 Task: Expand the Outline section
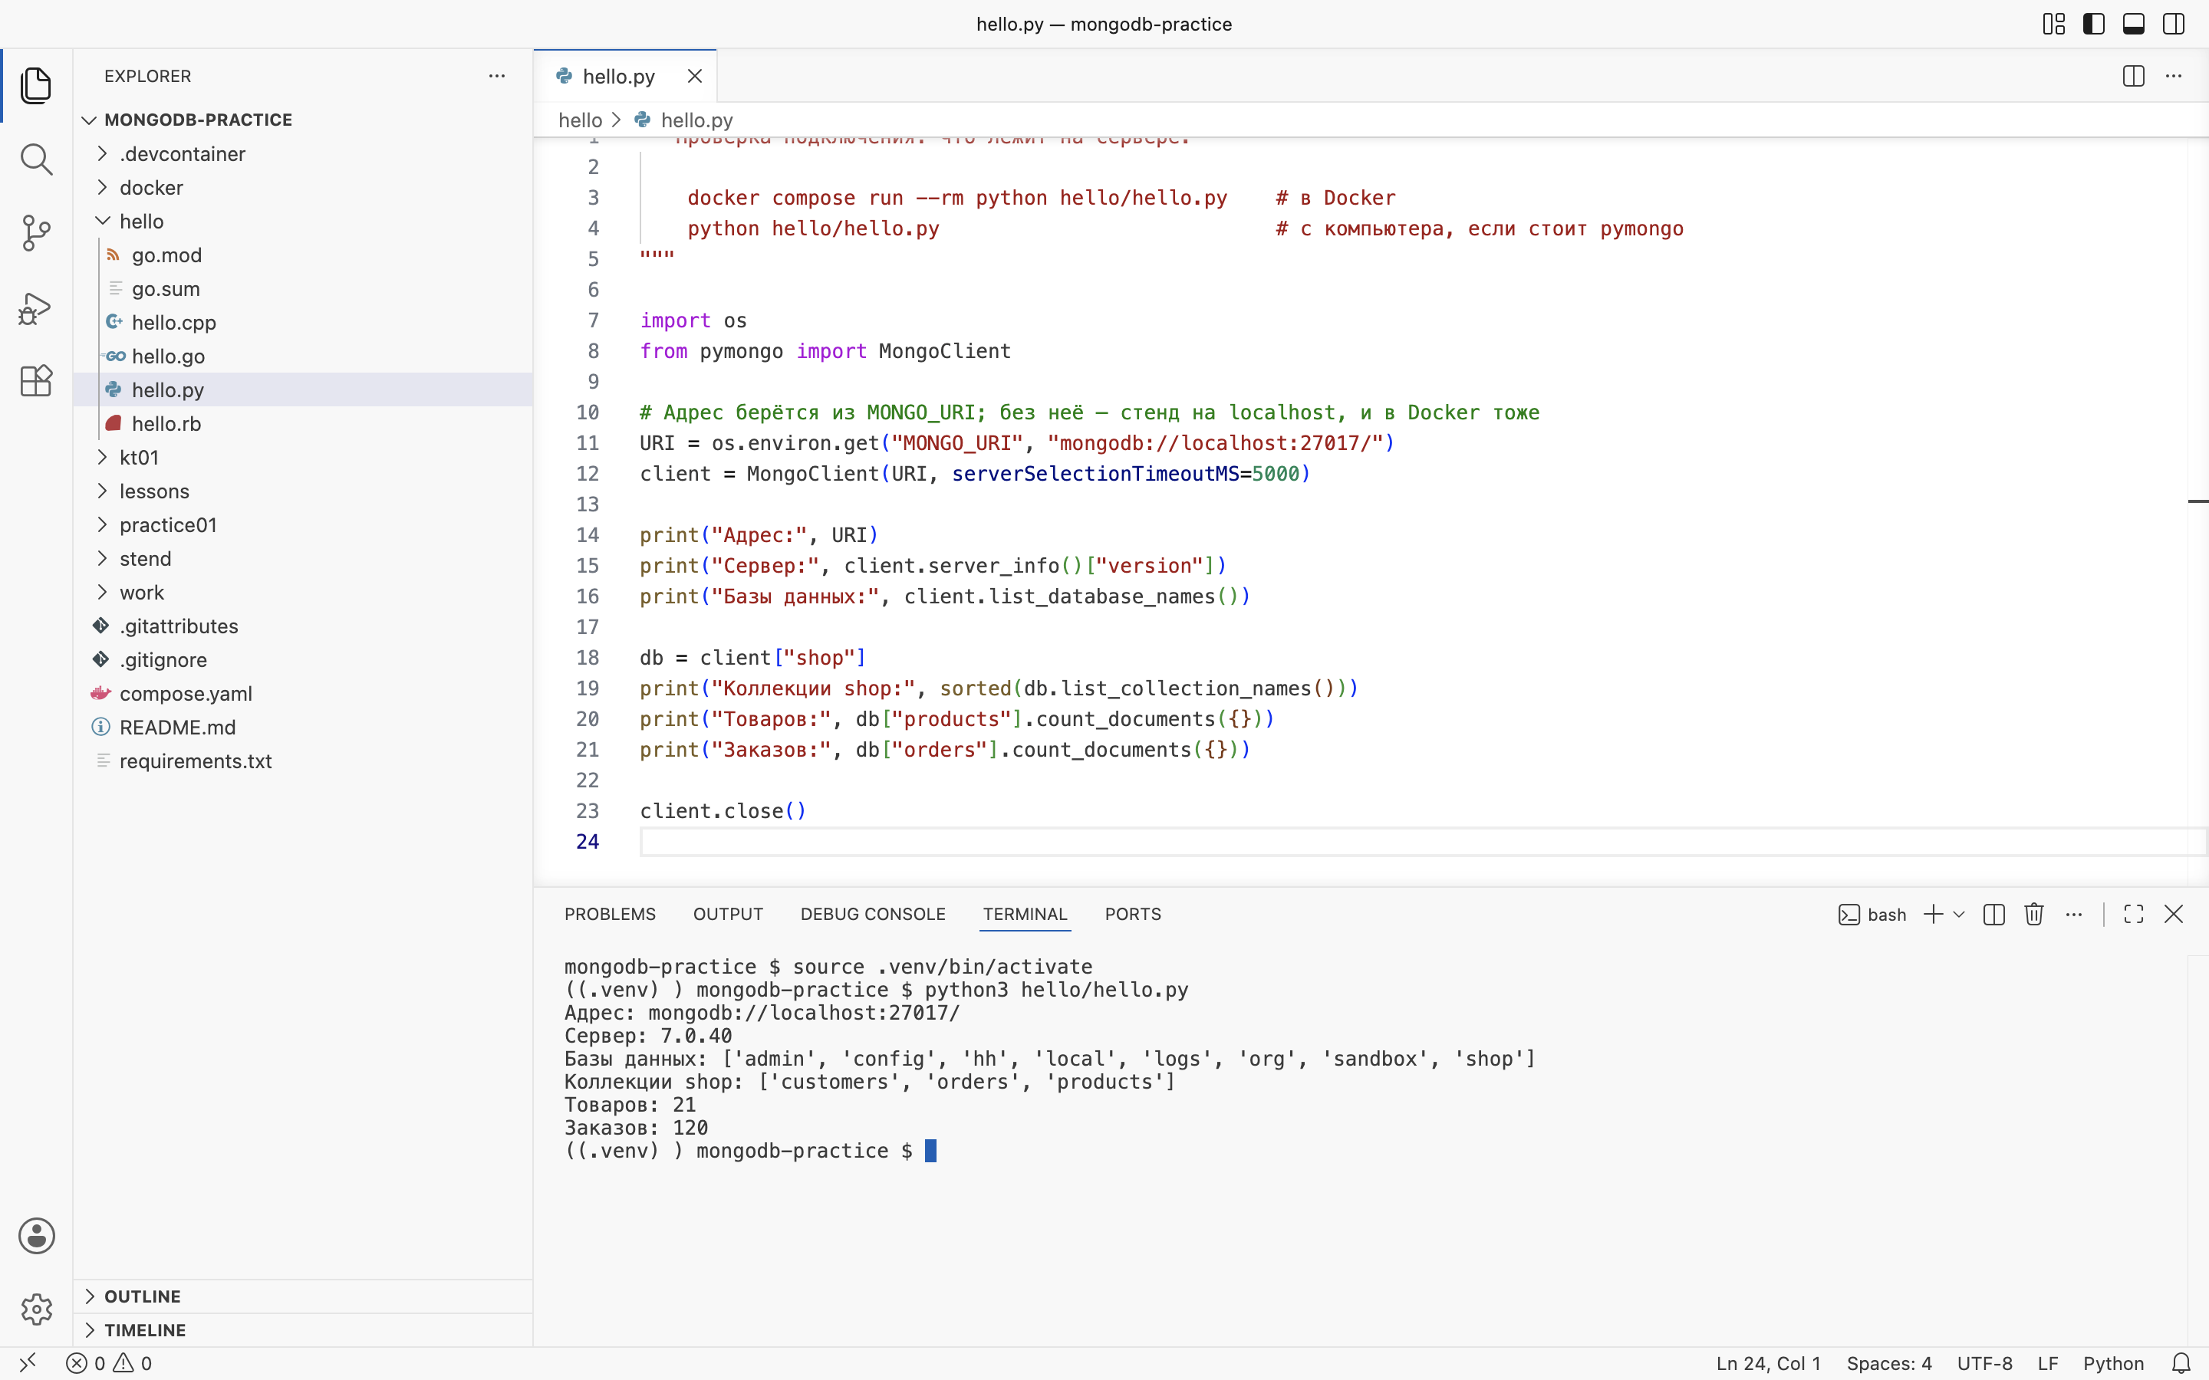pos(302,1296)
